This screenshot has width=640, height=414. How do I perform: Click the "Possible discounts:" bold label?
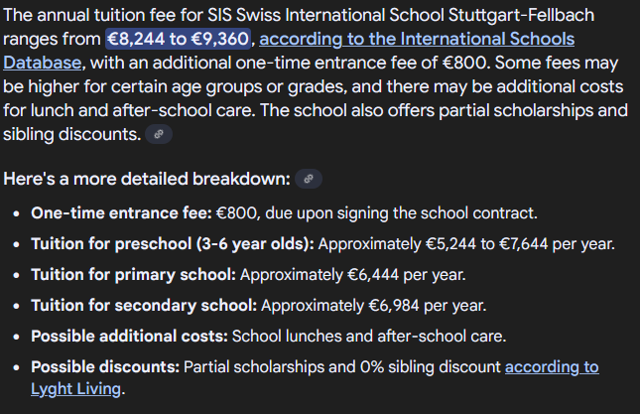[x=105, y=367]
